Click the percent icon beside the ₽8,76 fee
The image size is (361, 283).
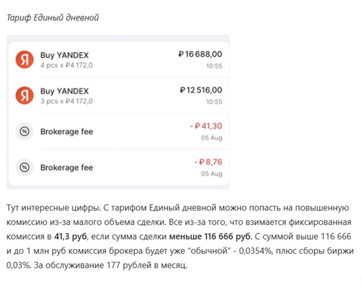[24, 167]
